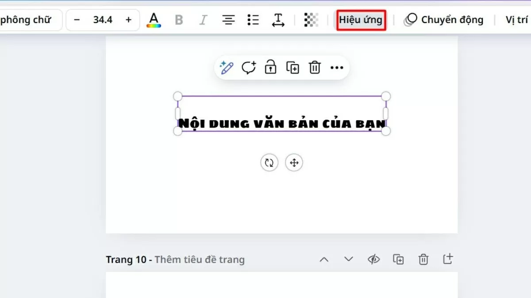Delete the text box via trash icon
Viewport: 531px width, 298px height.
pos(314,67)
